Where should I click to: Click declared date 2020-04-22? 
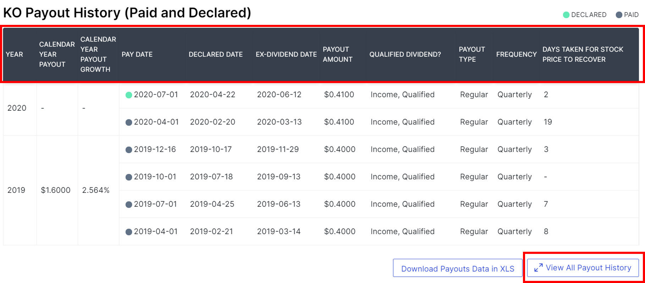coord(213,94)
